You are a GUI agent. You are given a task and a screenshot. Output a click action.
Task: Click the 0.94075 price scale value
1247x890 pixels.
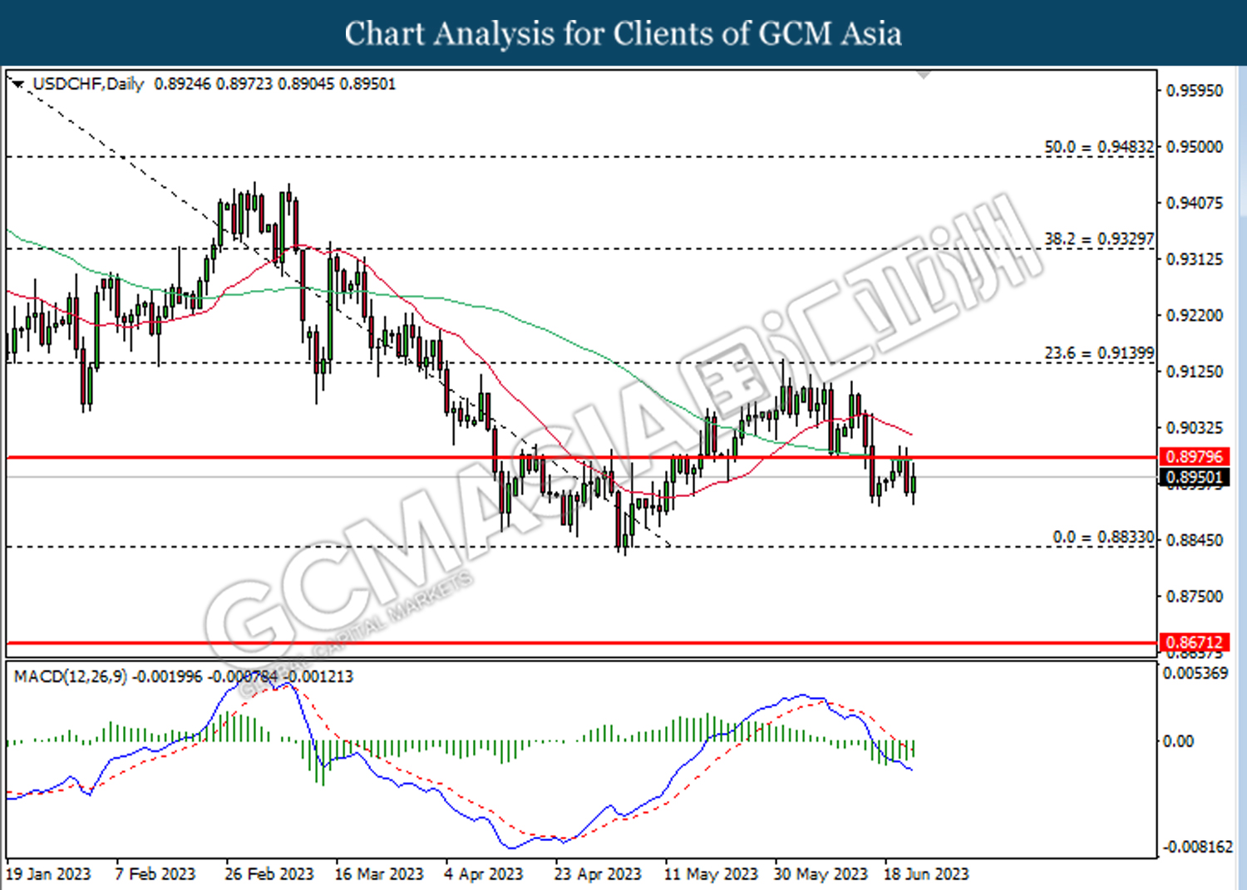(1195, 203)
